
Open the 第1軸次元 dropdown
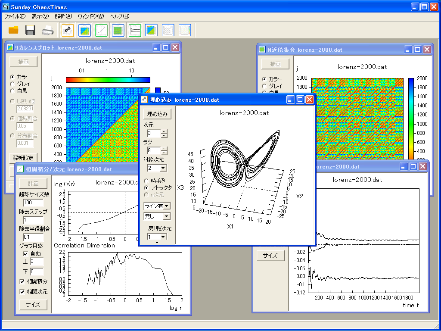(163, 237)
